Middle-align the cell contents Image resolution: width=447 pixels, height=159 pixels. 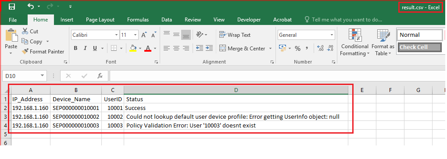pyautogui.click(x=176, y=35)
